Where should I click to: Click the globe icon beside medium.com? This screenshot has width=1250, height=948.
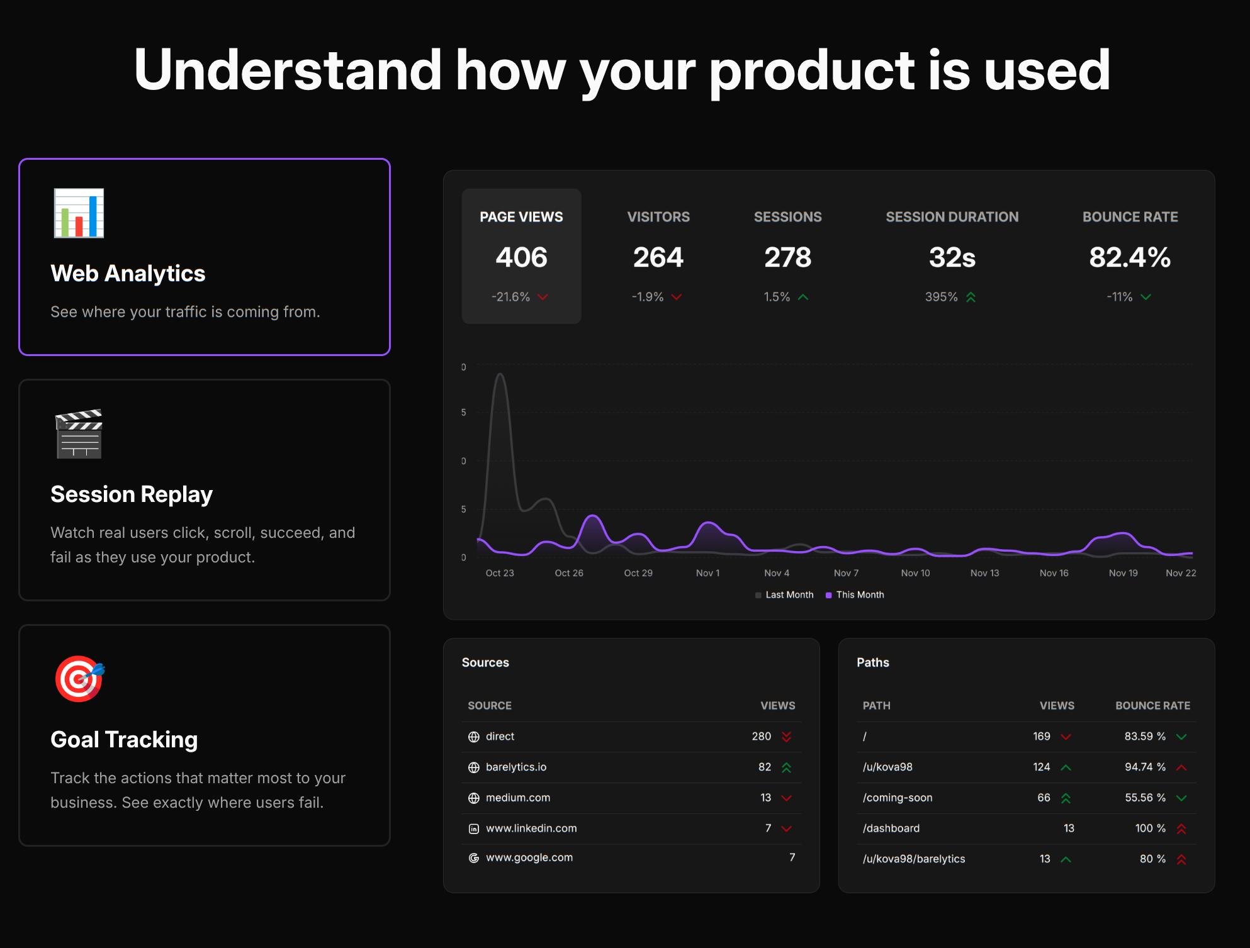point(474,798)
